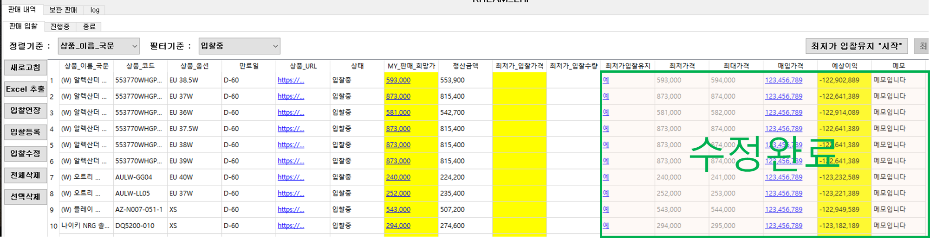930x238 pixels.
Task: Open the URL link in the AZ-N007-051-1 row
Action: tap(291, 210)
